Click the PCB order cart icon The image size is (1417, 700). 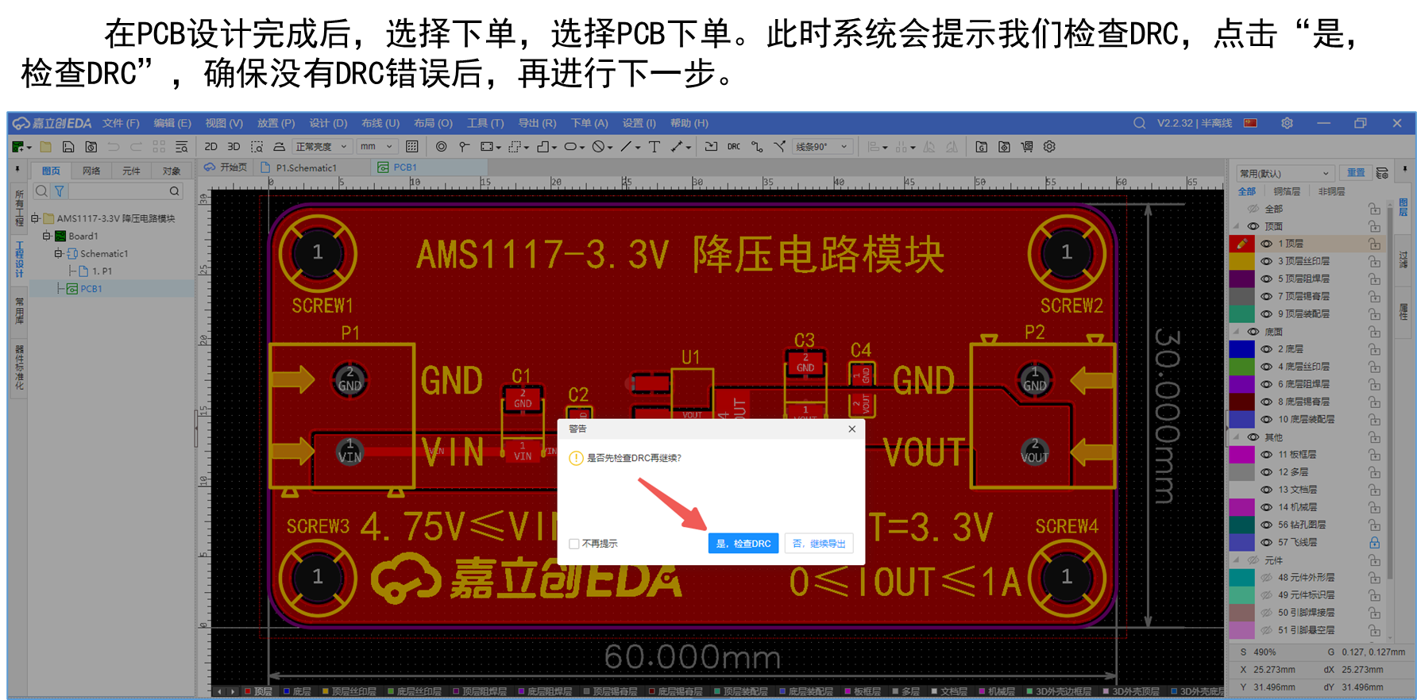[x=1027, y=147]
